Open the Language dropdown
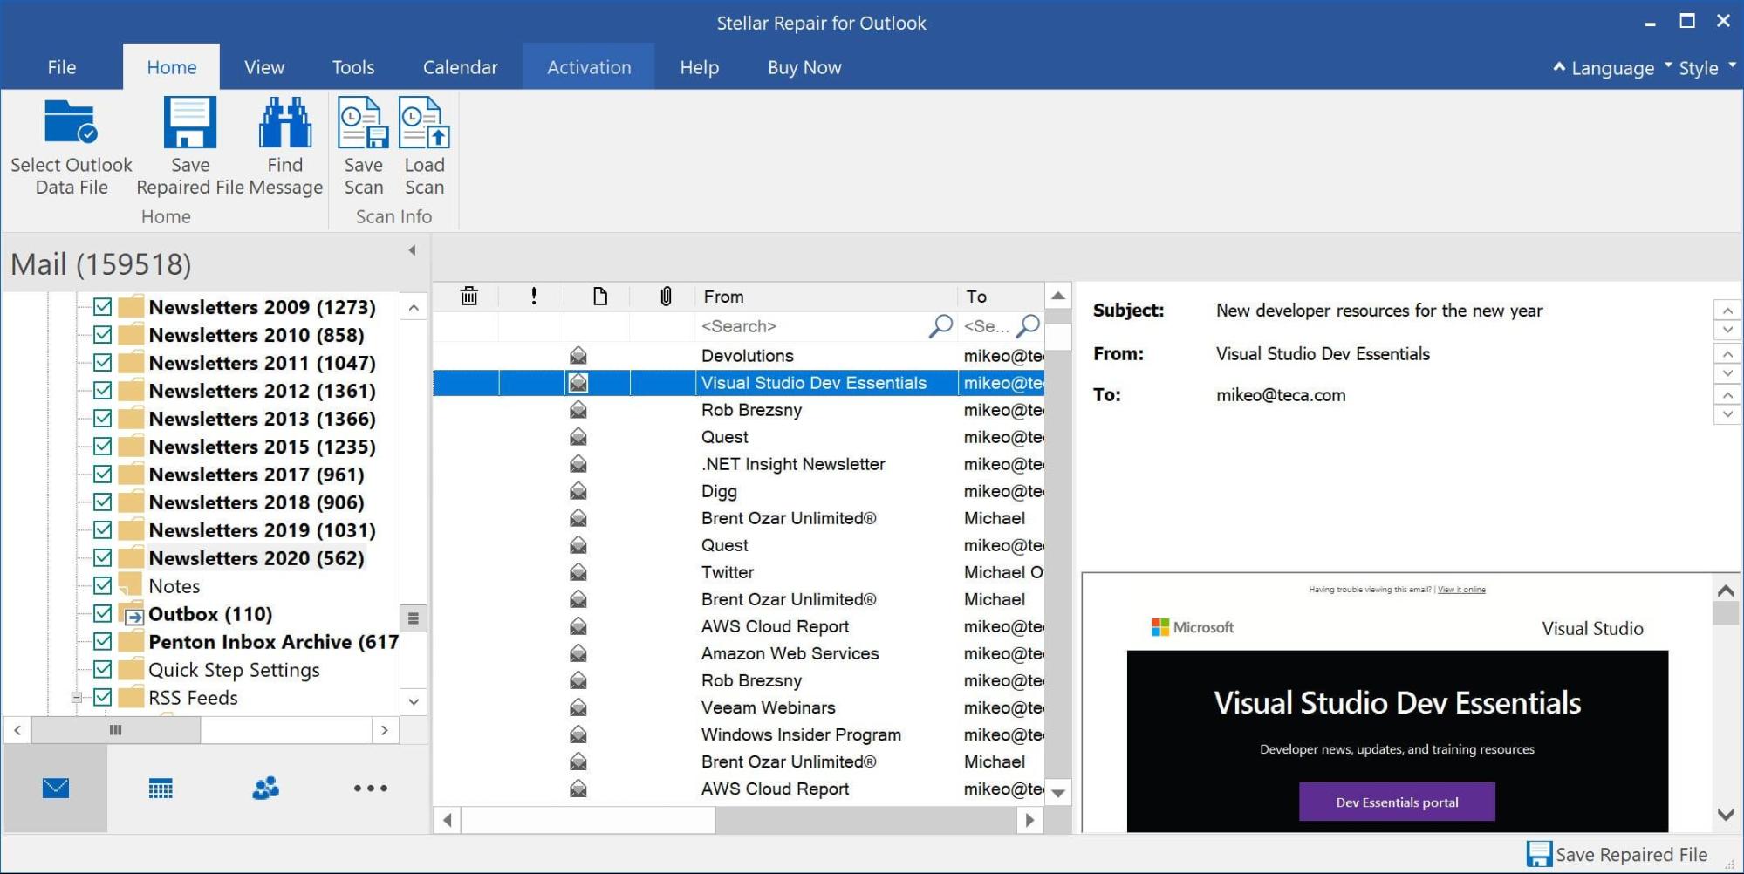The image size is (1744, 874). [x=1612, y=68]
